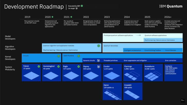Click Run quantum circuits on the IBM cloud
The width and height of the screenshot is (187, 105).
[x=32, y=22]
